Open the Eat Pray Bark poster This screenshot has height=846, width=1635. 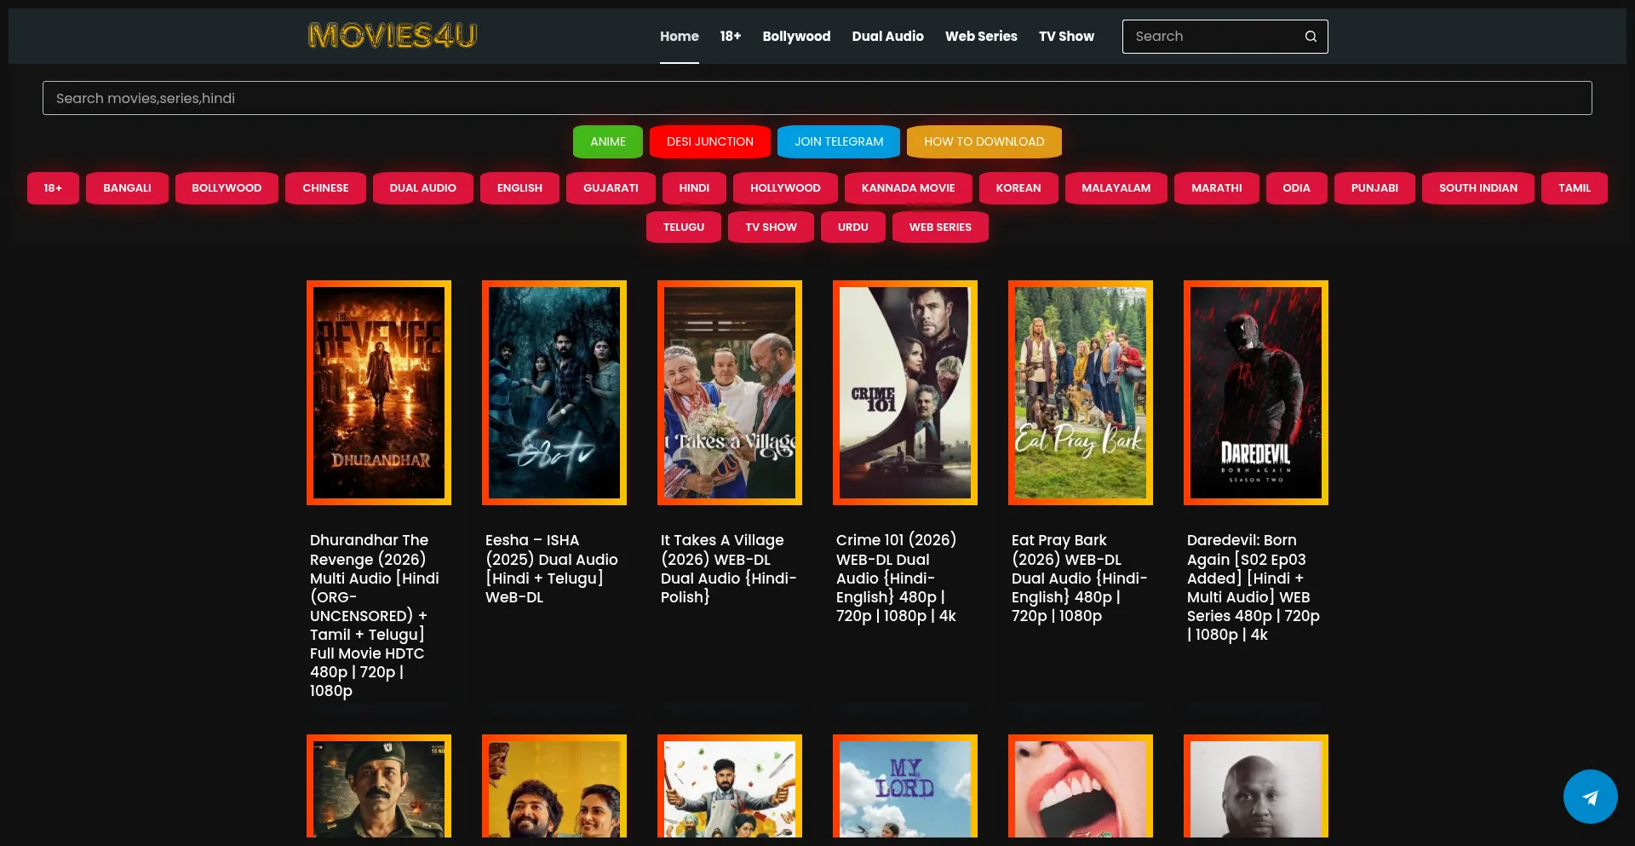tap(1081, 393)
